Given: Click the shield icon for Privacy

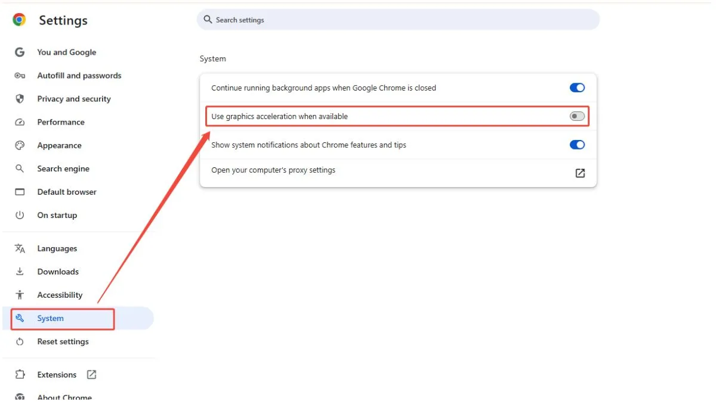Looking at the screenshot, I should (20, 99).
